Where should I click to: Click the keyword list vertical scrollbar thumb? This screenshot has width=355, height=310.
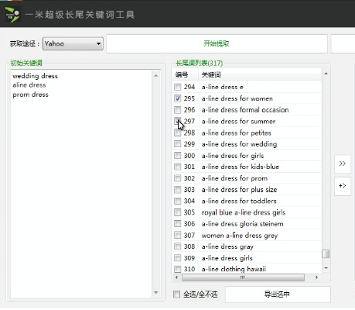(x=326, y=253)
